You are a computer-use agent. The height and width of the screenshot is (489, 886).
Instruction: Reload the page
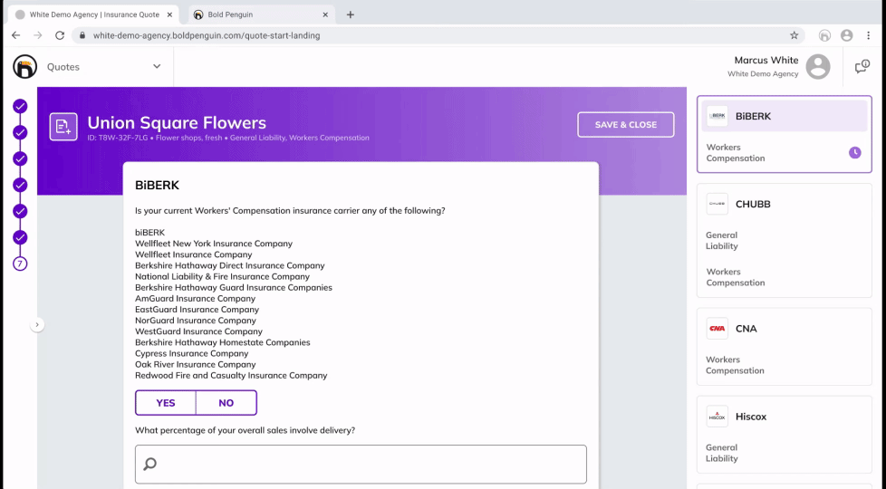click(x=60, y=35)
